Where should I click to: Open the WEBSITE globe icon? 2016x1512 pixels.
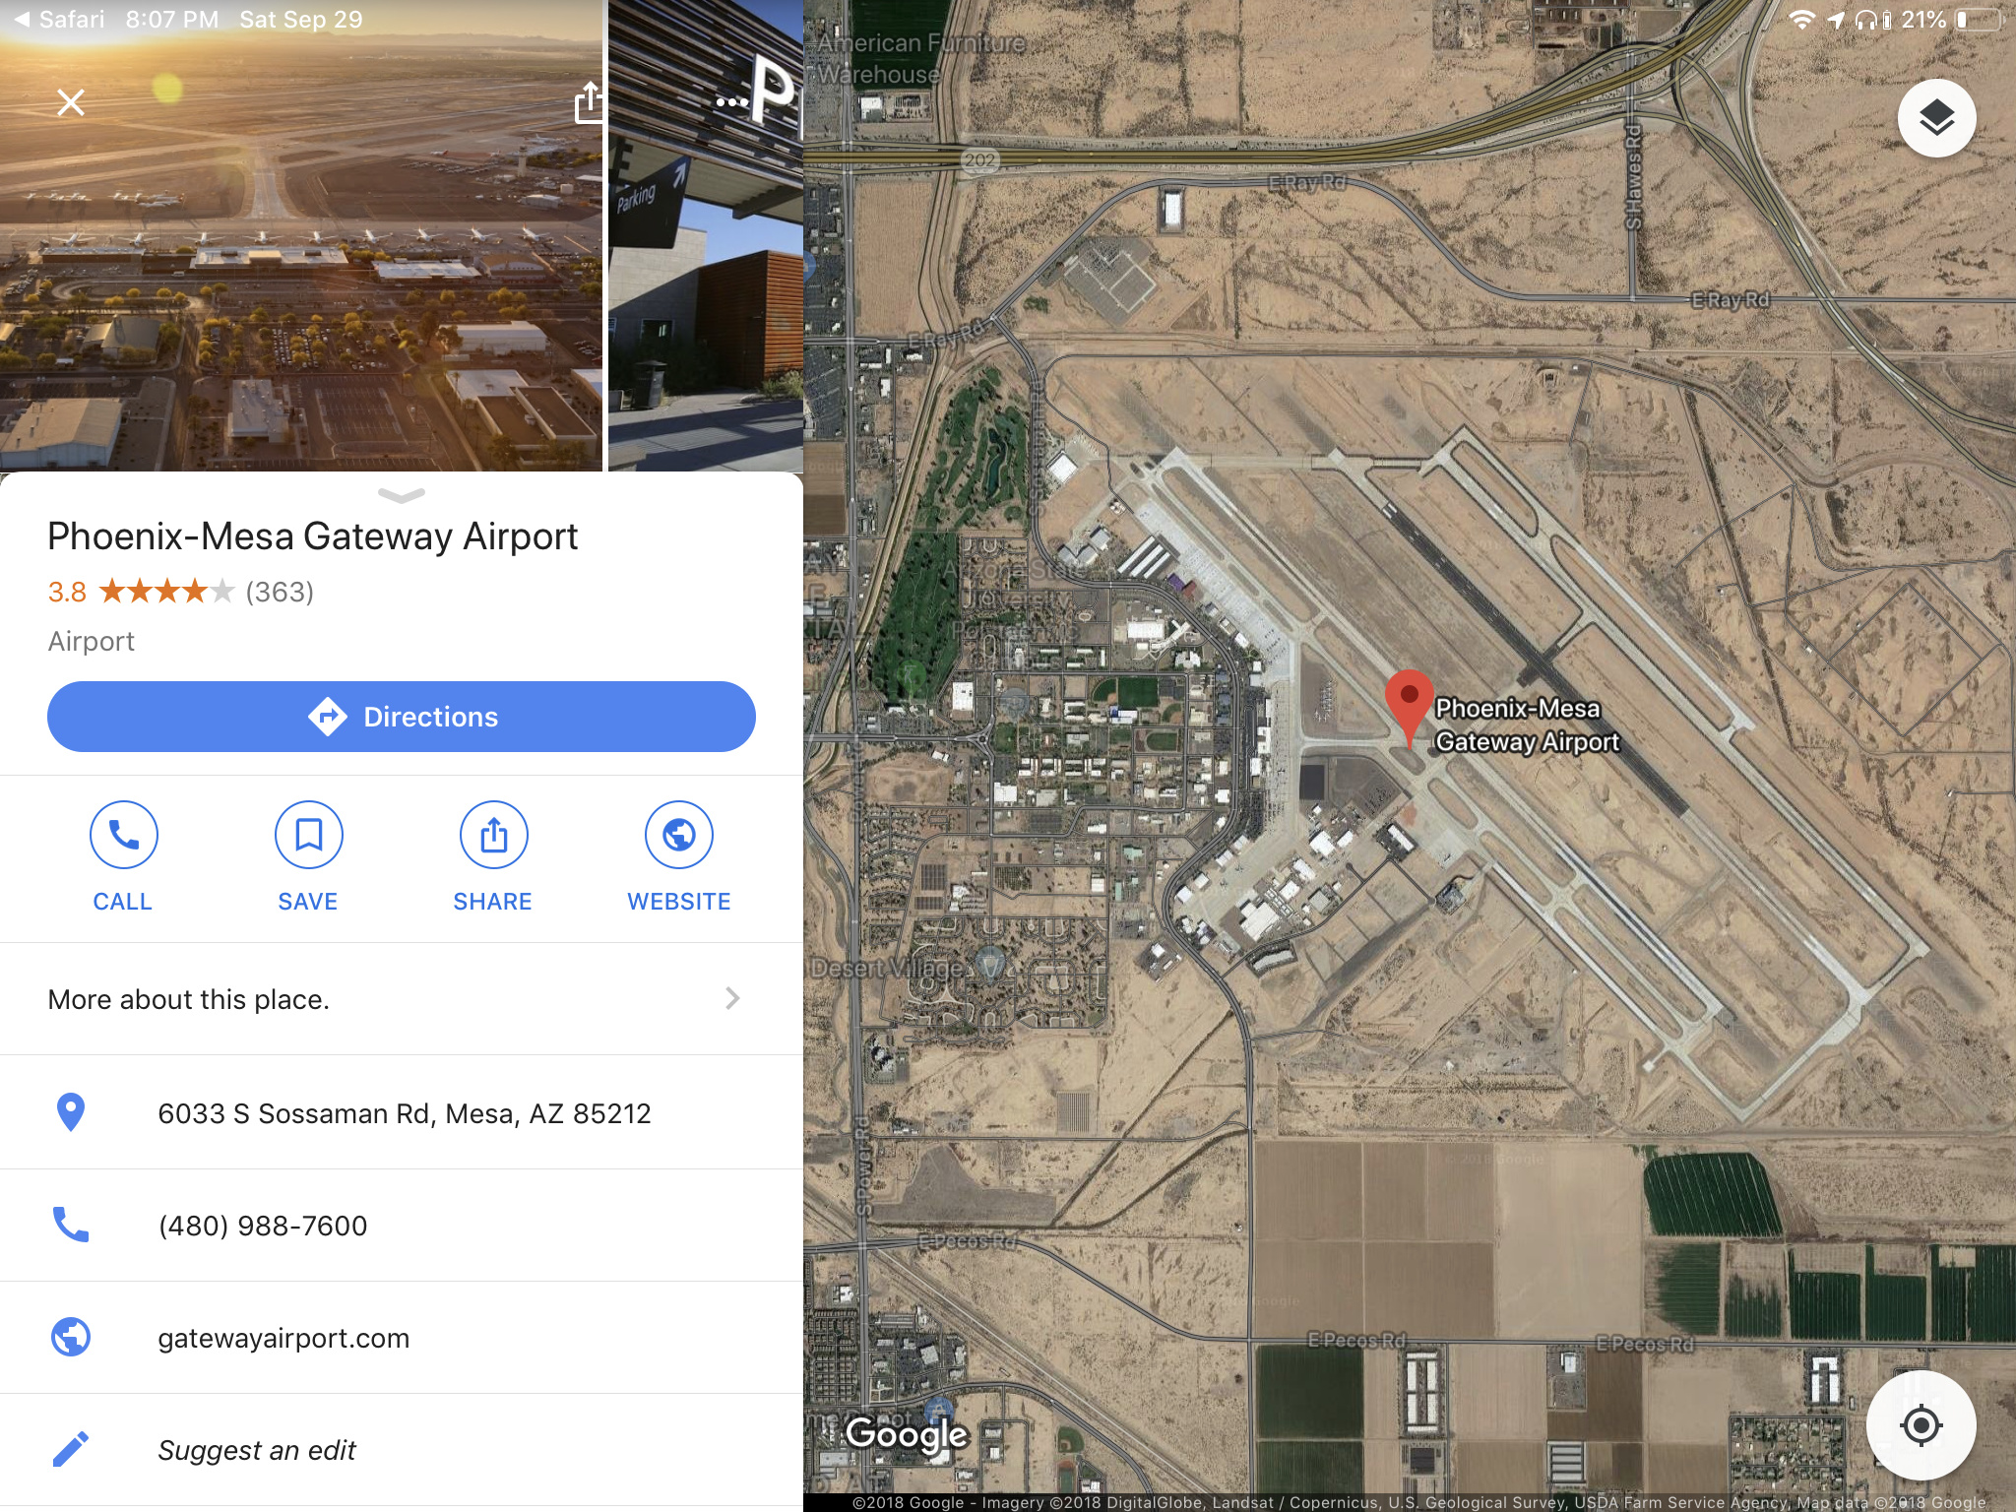point(679,835)
